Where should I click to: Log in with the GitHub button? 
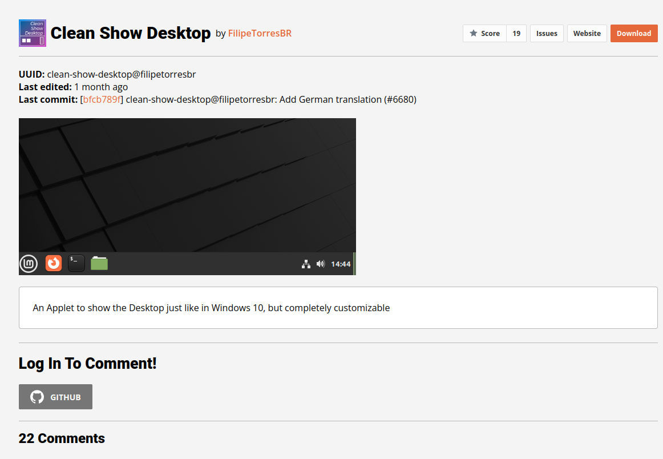[55, 397]
